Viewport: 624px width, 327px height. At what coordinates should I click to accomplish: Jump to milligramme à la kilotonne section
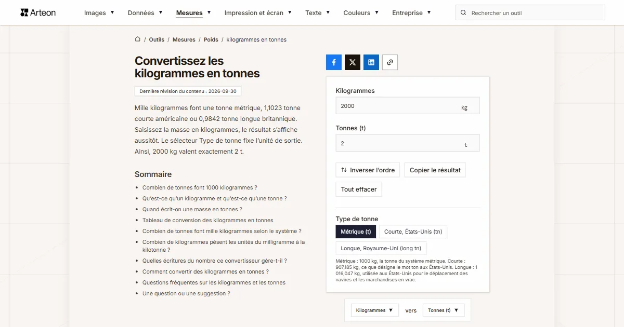(x=224, y=246)
